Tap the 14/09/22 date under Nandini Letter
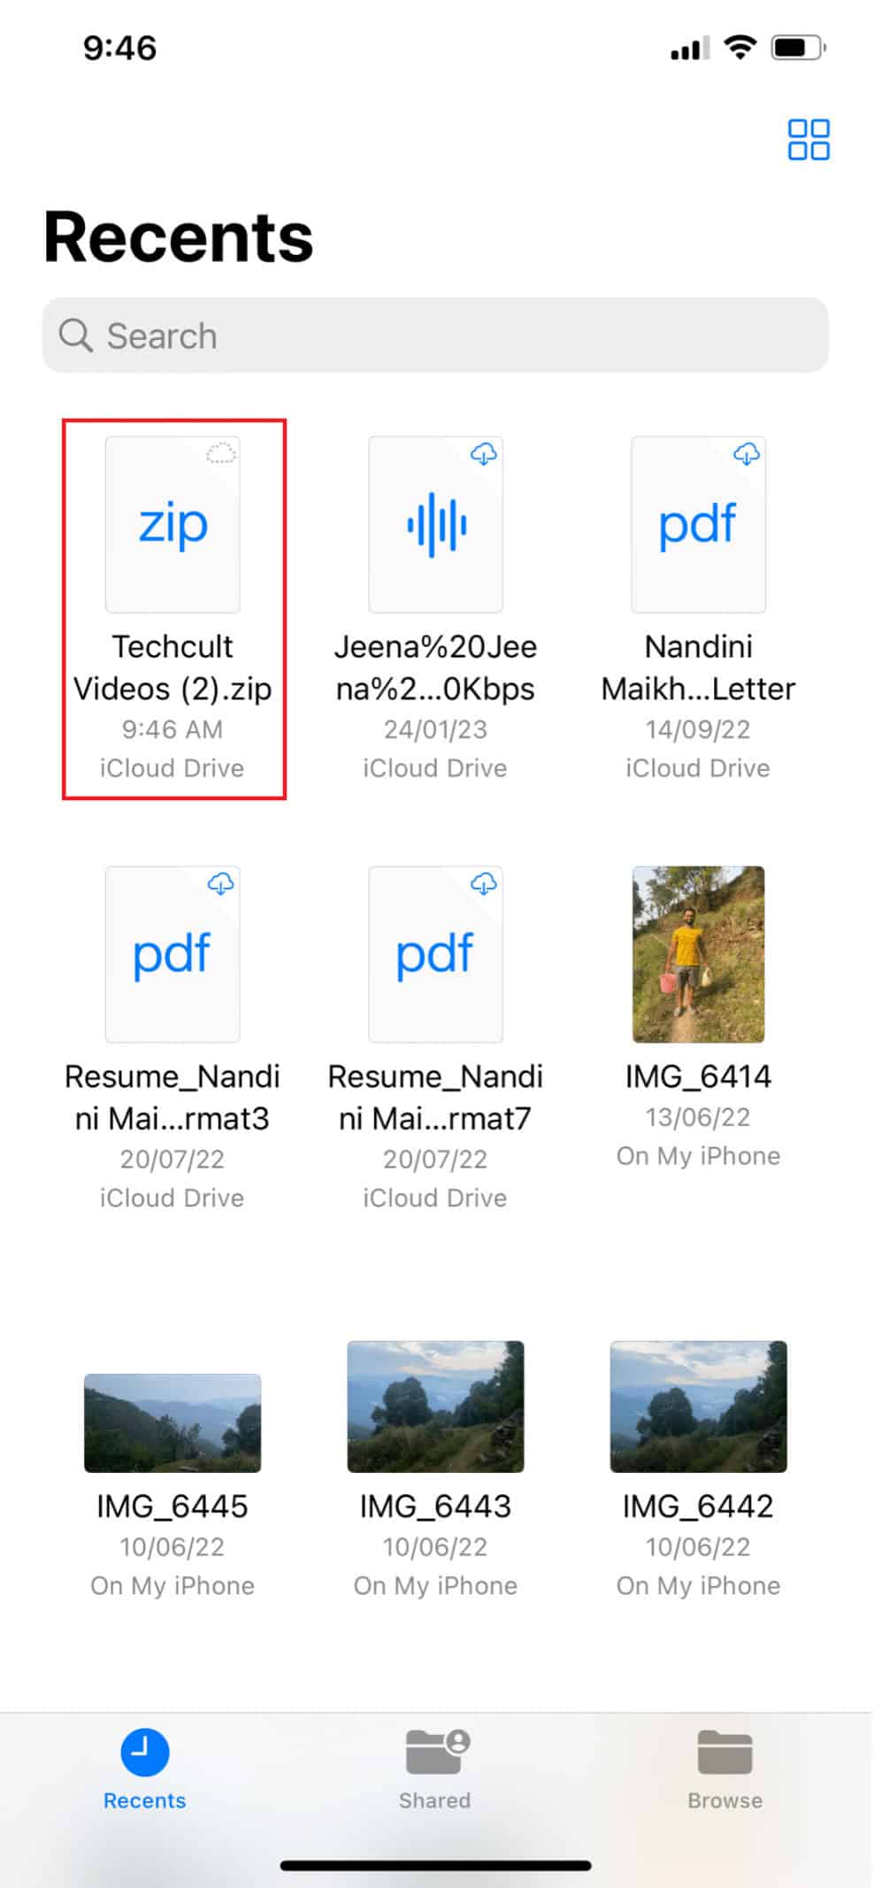The width and height of the screenshot is (882, 1888). (x=698, y=729)
